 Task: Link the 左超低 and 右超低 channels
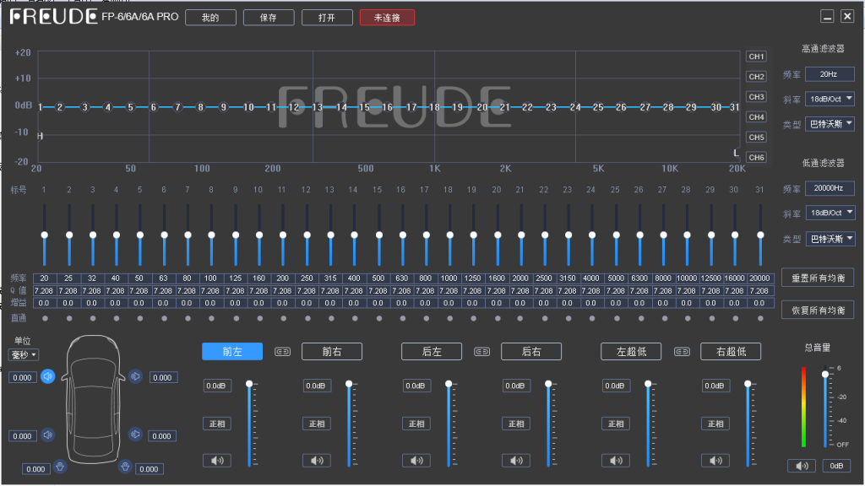pyautogui.click(x=682, y=352)
